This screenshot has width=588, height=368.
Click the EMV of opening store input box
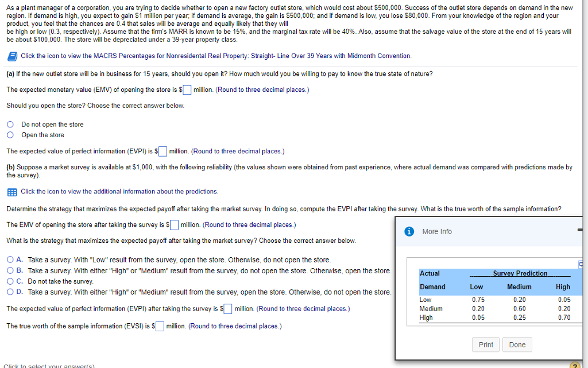[187, 90]
